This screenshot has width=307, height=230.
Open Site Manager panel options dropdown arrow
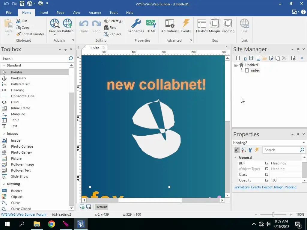[292, 49]
